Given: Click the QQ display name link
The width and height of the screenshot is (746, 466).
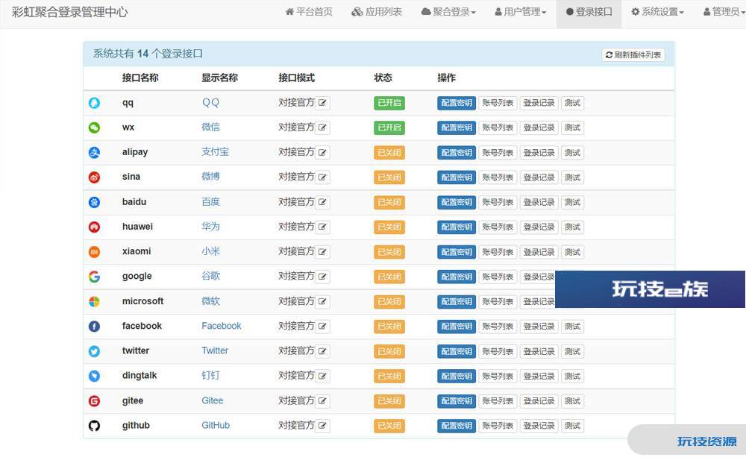Looking at the screenshot, I should click(210, 102).
